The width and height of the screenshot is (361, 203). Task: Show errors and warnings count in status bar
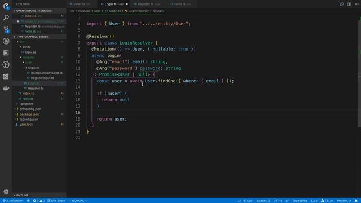39,201
